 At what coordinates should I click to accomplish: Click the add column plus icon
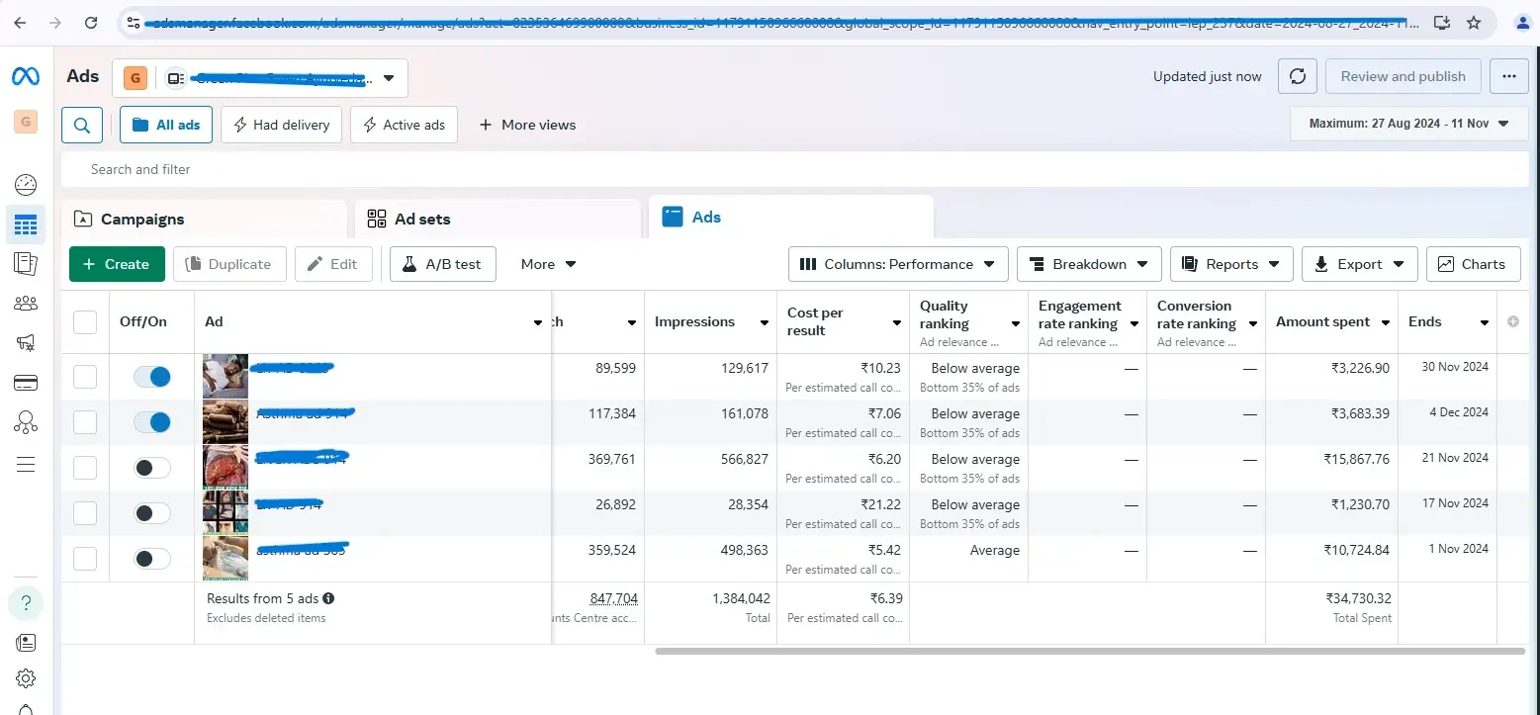(1512, 322)
